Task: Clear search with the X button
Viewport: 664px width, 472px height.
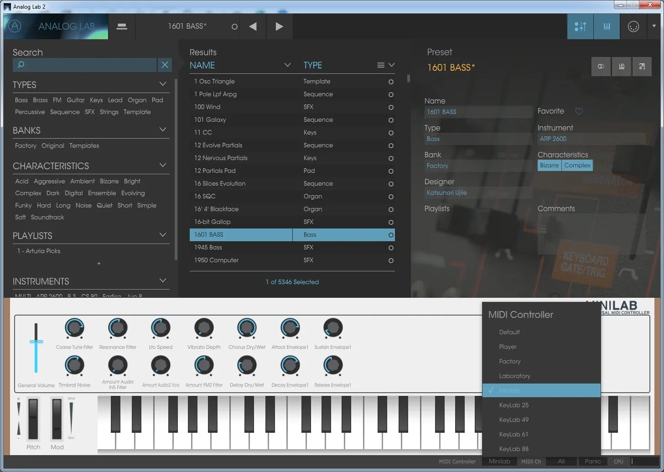Action: tap(165, 65)
